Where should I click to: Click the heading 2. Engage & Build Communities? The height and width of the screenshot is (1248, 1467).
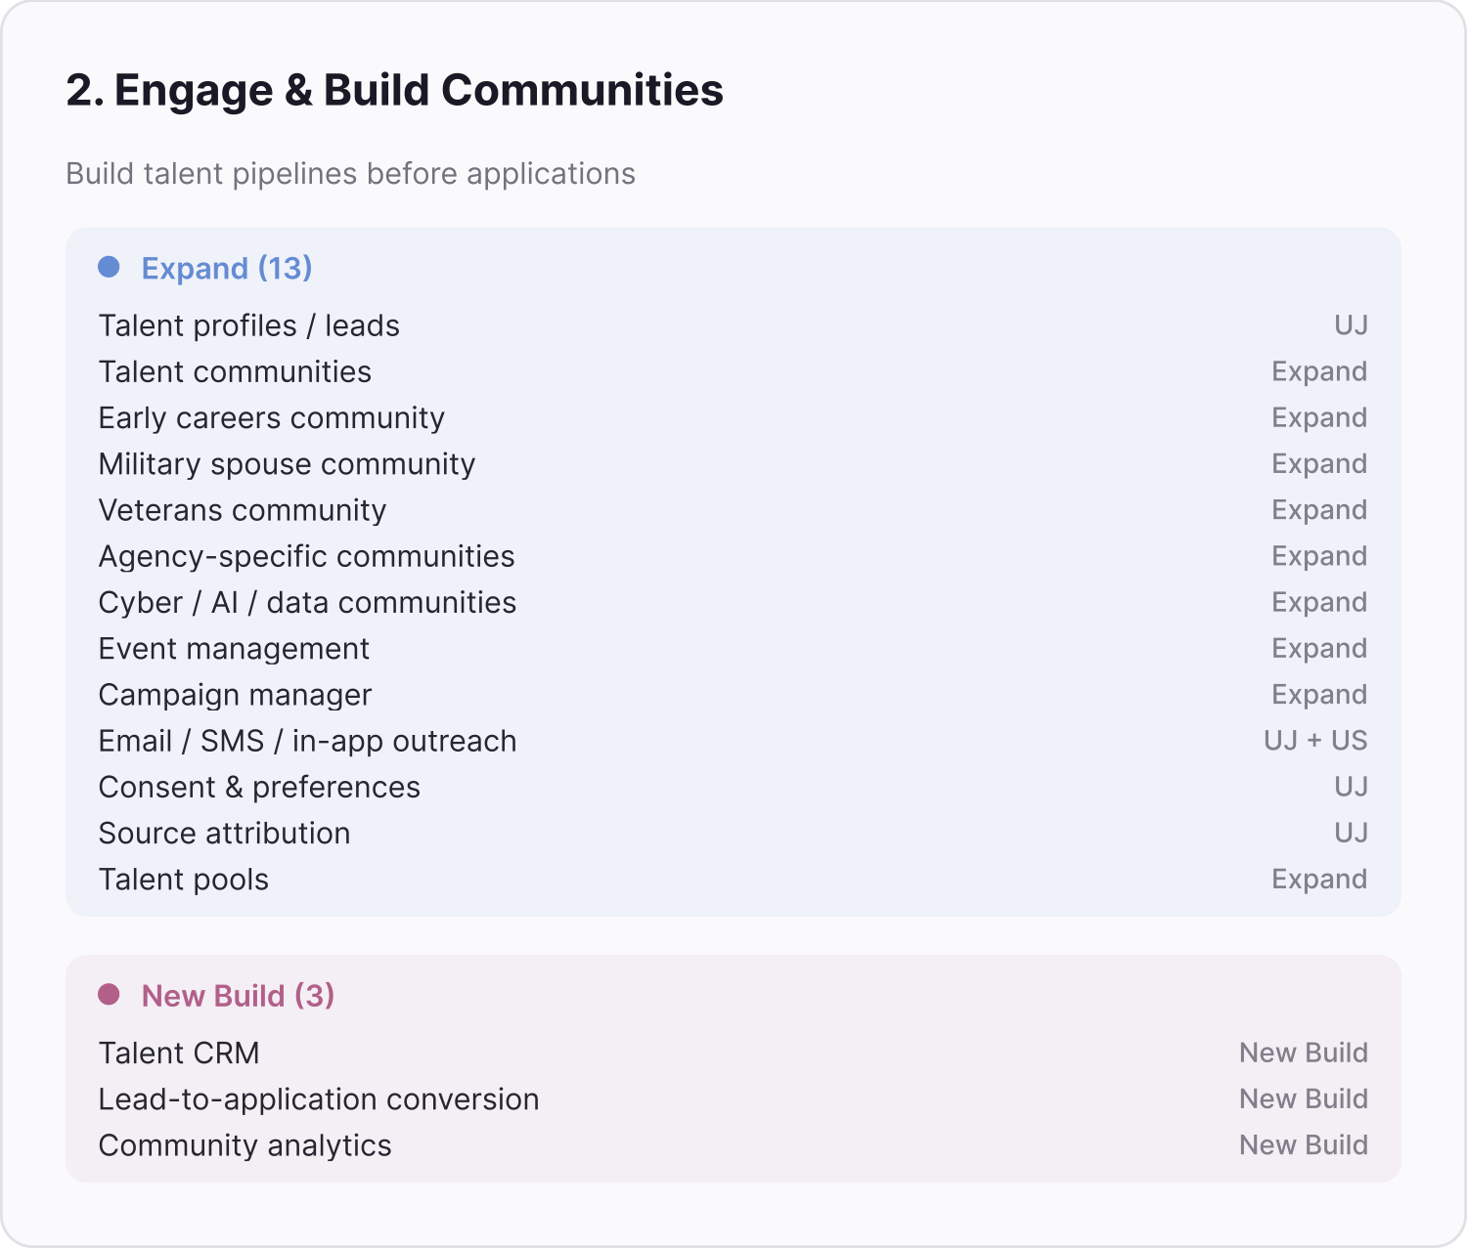[x=395, y=90]
